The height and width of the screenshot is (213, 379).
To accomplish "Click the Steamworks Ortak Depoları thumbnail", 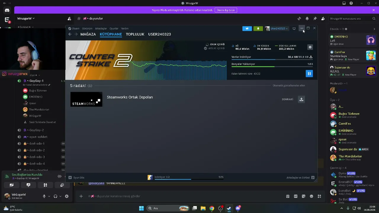I will [86, 99].
